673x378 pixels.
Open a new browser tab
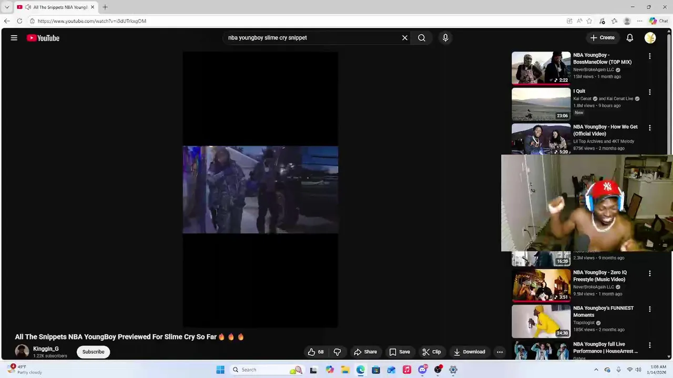[105, 7]
